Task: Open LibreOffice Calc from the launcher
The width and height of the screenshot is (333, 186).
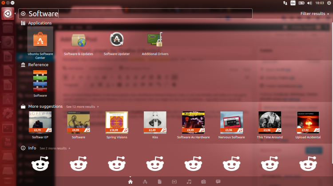Action: [8, 71]
